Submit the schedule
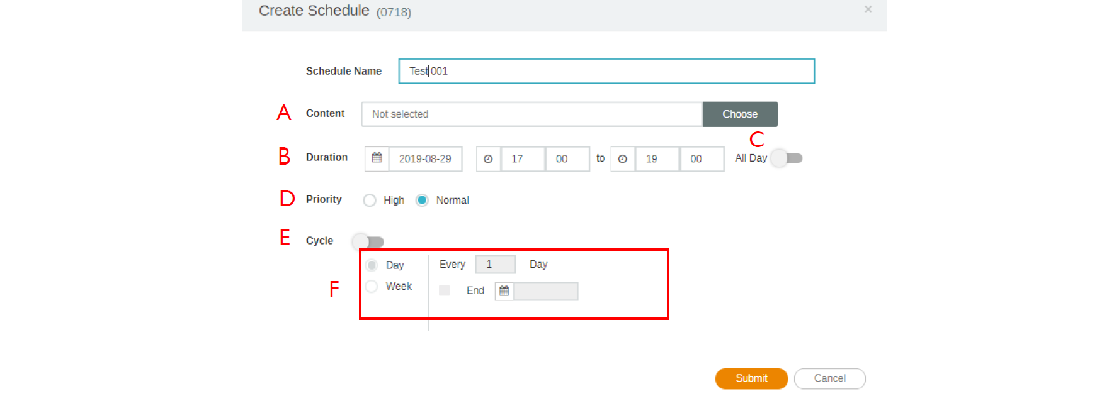Image resolution: width=1114 pixels, height=396 pixels. (x=751, y=378)
